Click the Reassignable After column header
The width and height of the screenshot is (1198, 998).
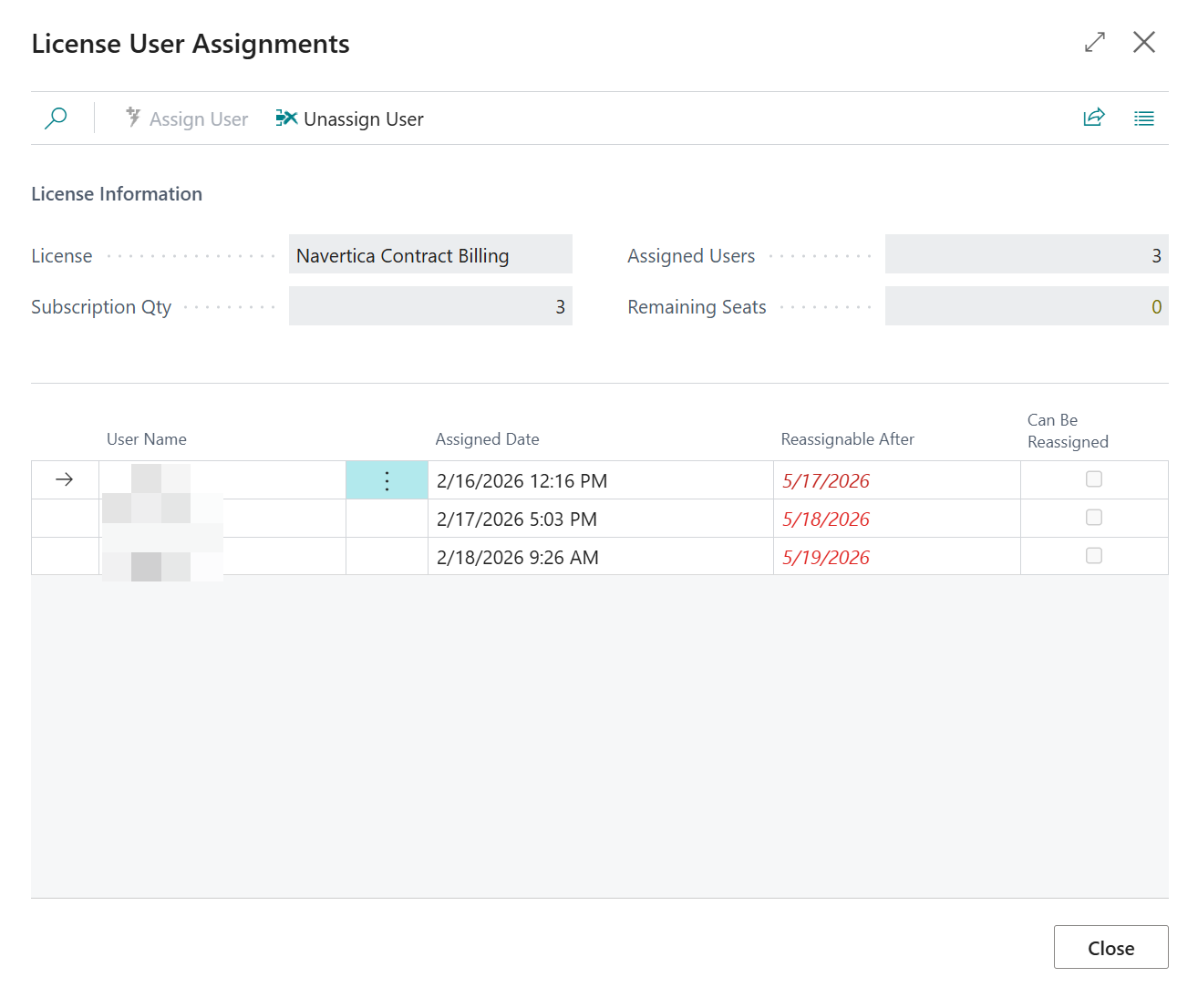tap(847, 438)
